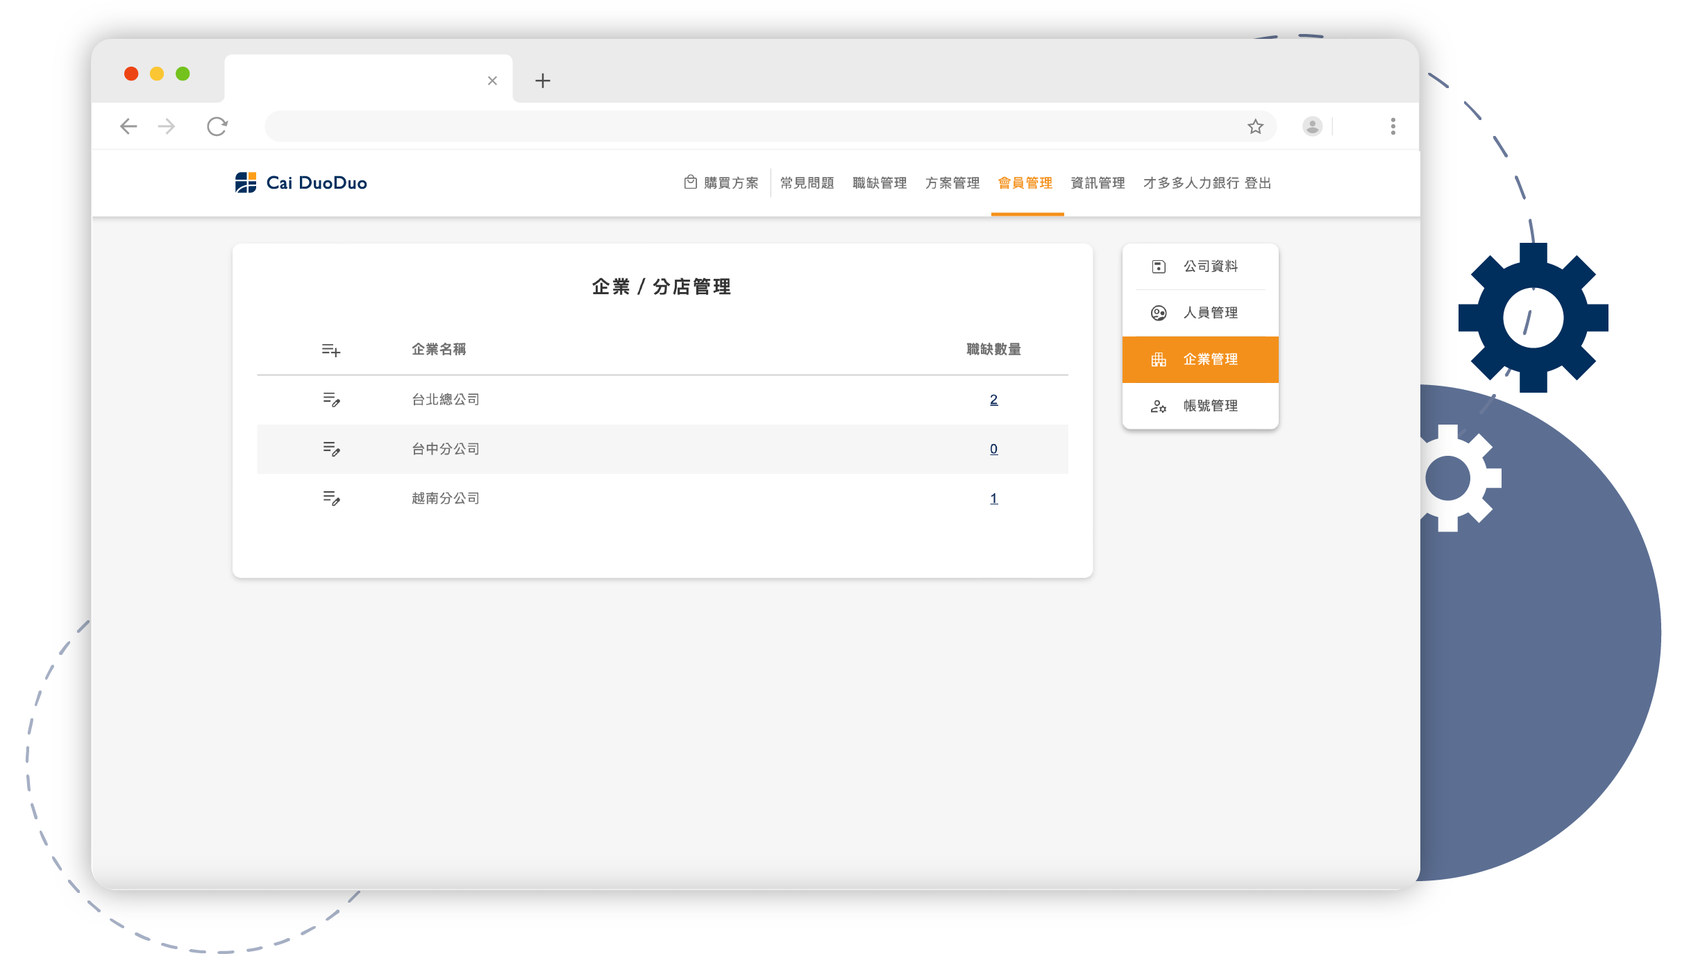
Task: Edit the 台北總公司 row icon
Action: (331, 400)
